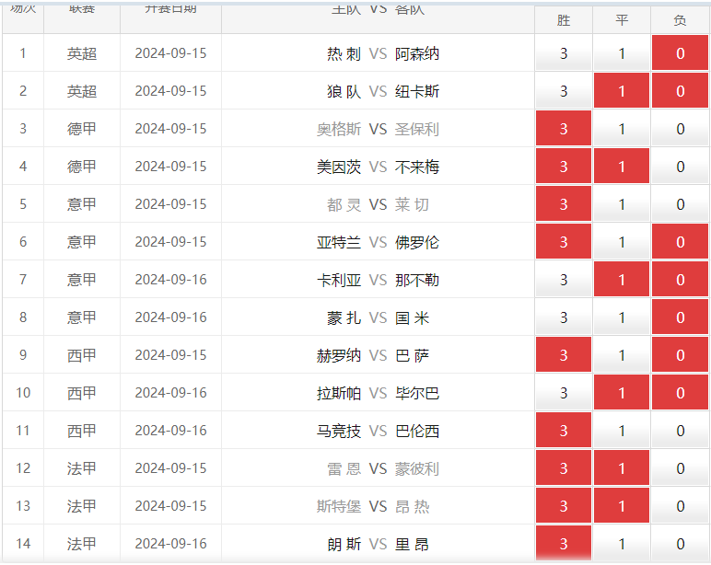
Task: Click 英超 league in 热刺 row
Action: [x=82, y=53]
